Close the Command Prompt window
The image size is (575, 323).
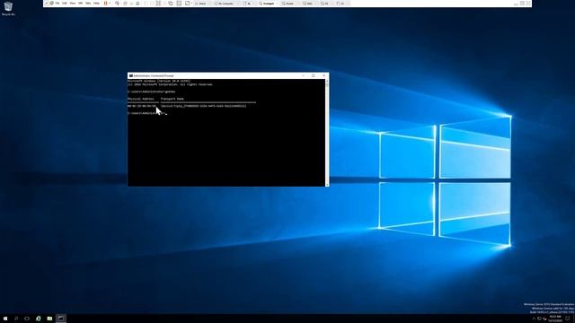click(323, 75)
